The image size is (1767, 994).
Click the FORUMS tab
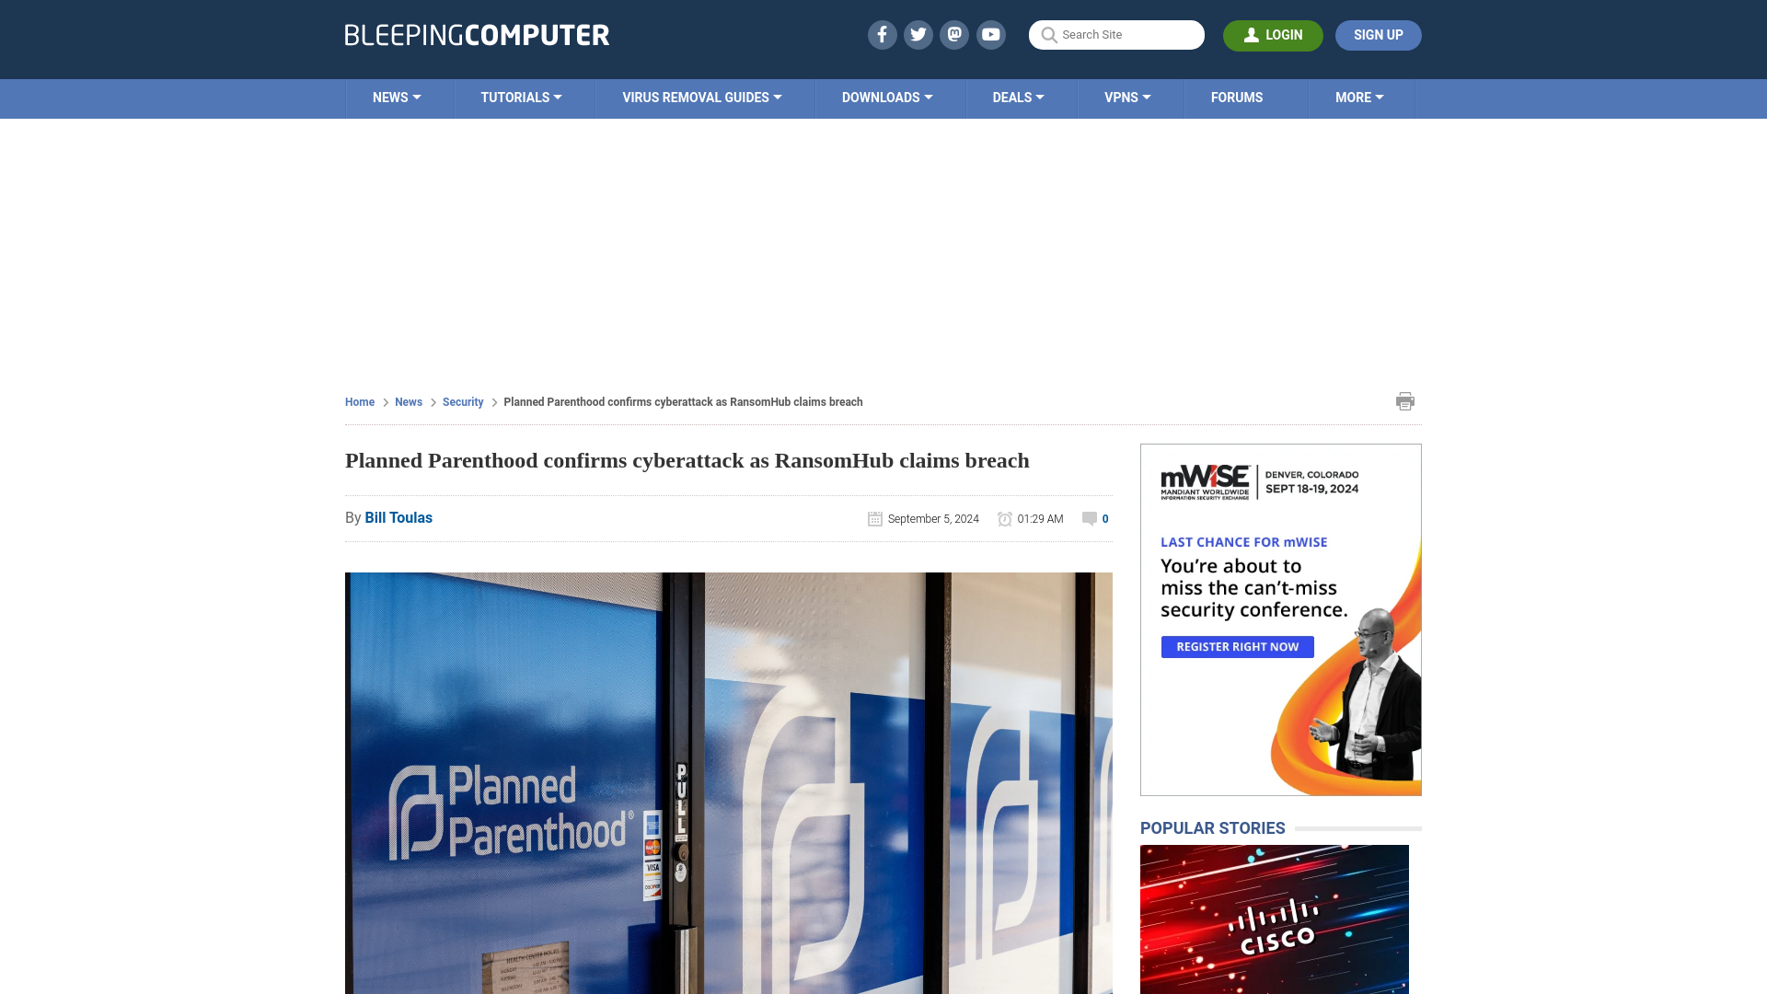pyautogui.click(x=1237, y=97)
